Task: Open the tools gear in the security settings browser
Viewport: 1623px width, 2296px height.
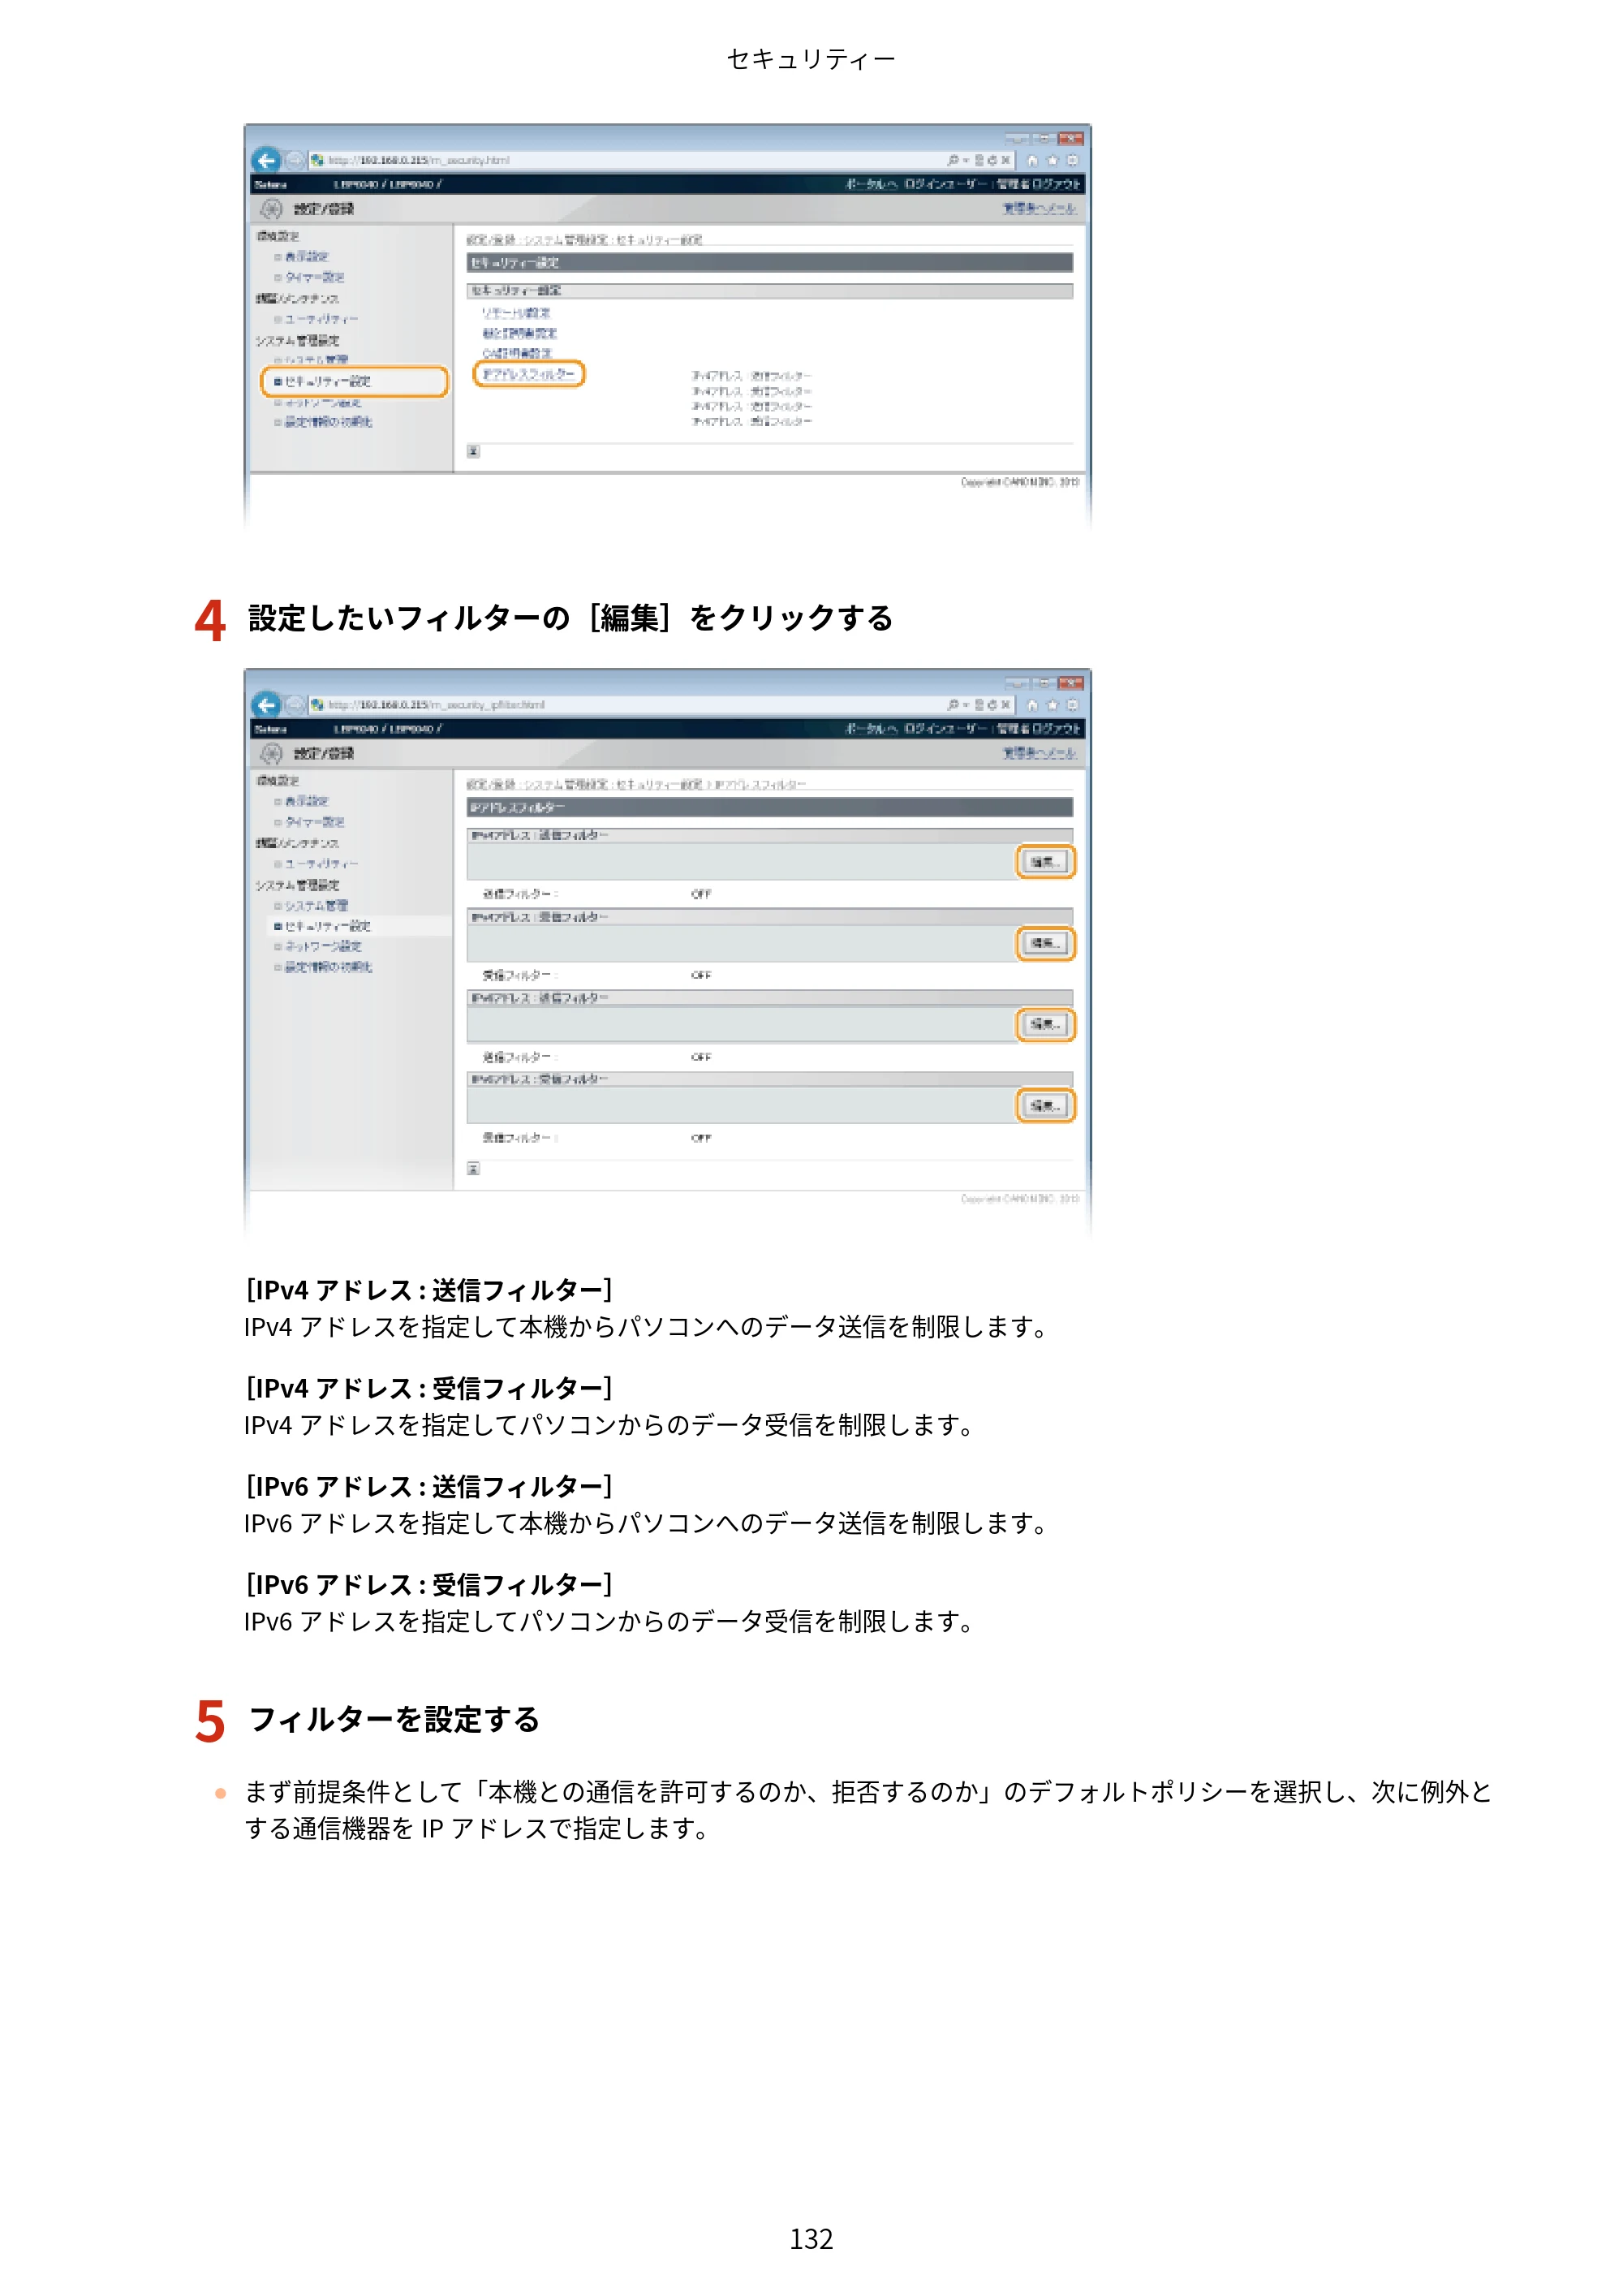Action: [x=1072, y=160]
